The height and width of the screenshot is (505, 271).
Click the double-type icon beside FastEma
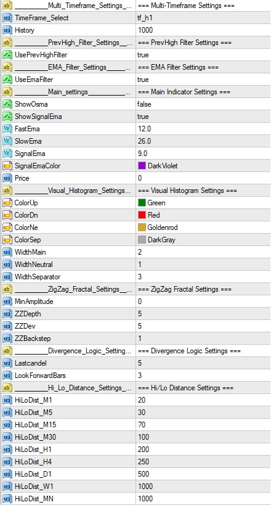(7, 129)
